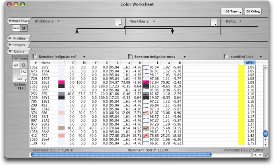Viewport: 274px width, 166px height.
Task: Click the black swatch in row 26g1
Action: click(61, 86)
